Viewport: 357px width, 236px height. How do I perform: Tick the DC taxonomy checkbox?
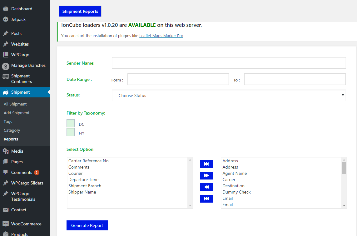(71, 124)
